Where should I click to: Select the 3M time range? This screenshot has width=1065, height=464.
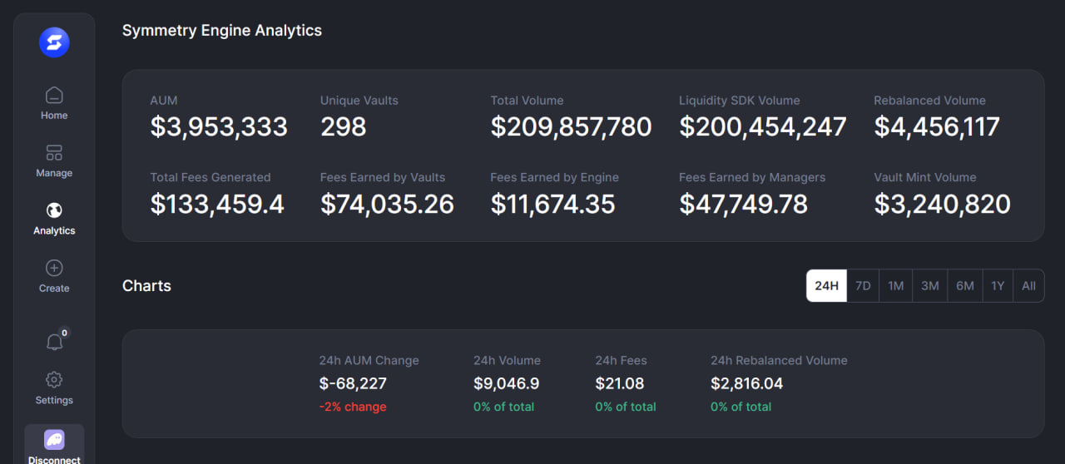[929, 286]
